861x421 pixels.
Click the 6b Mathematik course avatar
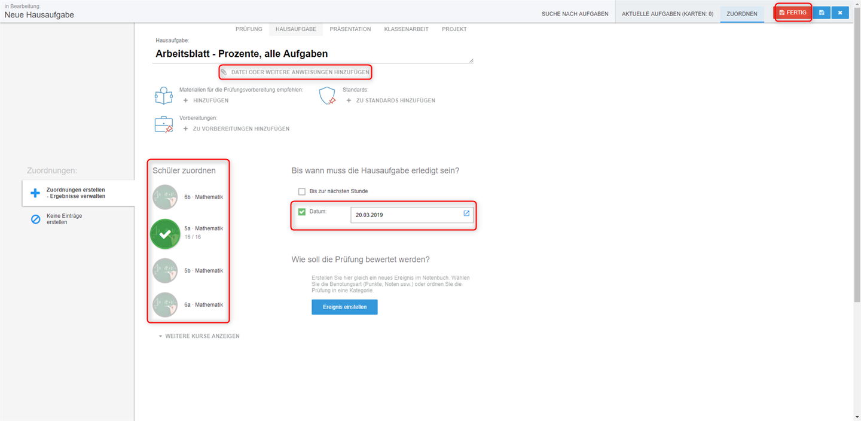pos(165,197)
